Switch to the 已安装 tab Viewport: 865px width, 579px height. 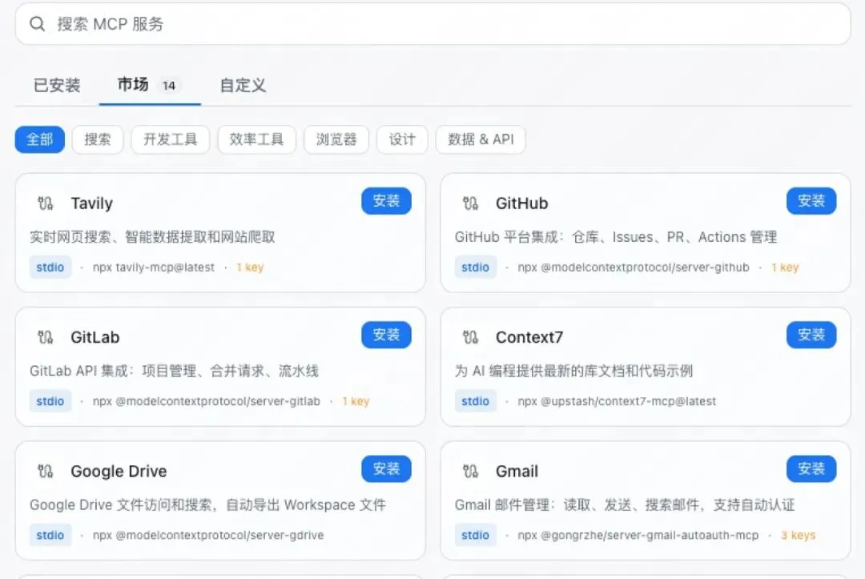click(x=57, y=85)
